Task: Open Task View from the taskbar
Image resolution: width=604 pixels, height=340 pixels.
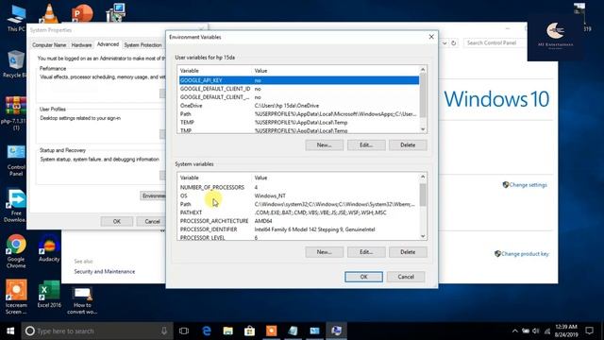Action: 184,331
